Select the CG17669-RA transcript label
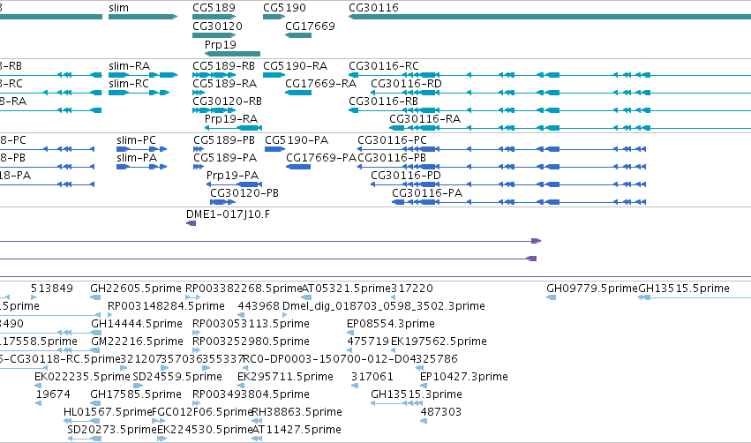 point(321,83)
